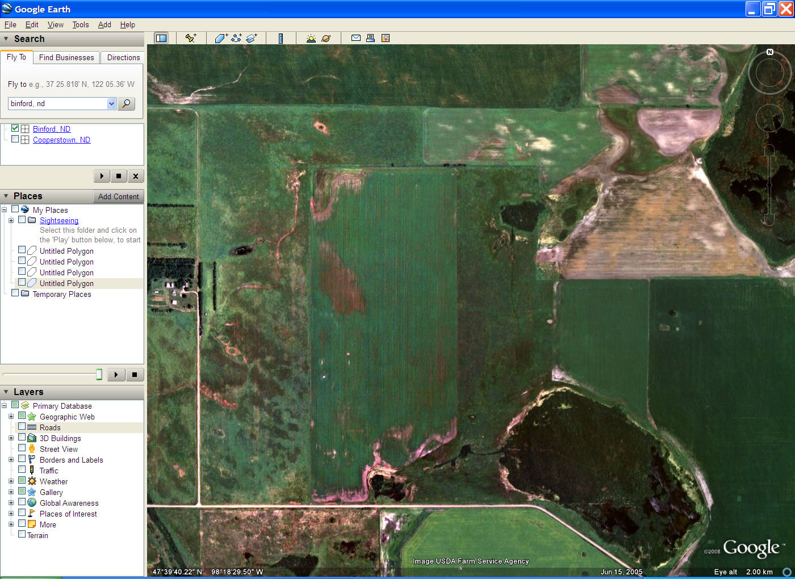The height and width of the screenshot is (579, 795).
Task: Click the Roads layer icon
Action: 32,427
